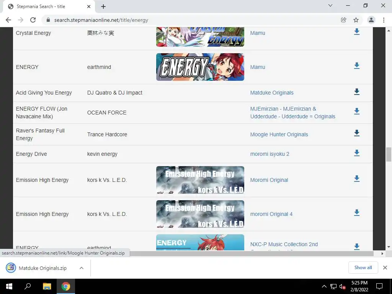
Task: Click the Chrome taskbar icon
Action: (66, 286)
